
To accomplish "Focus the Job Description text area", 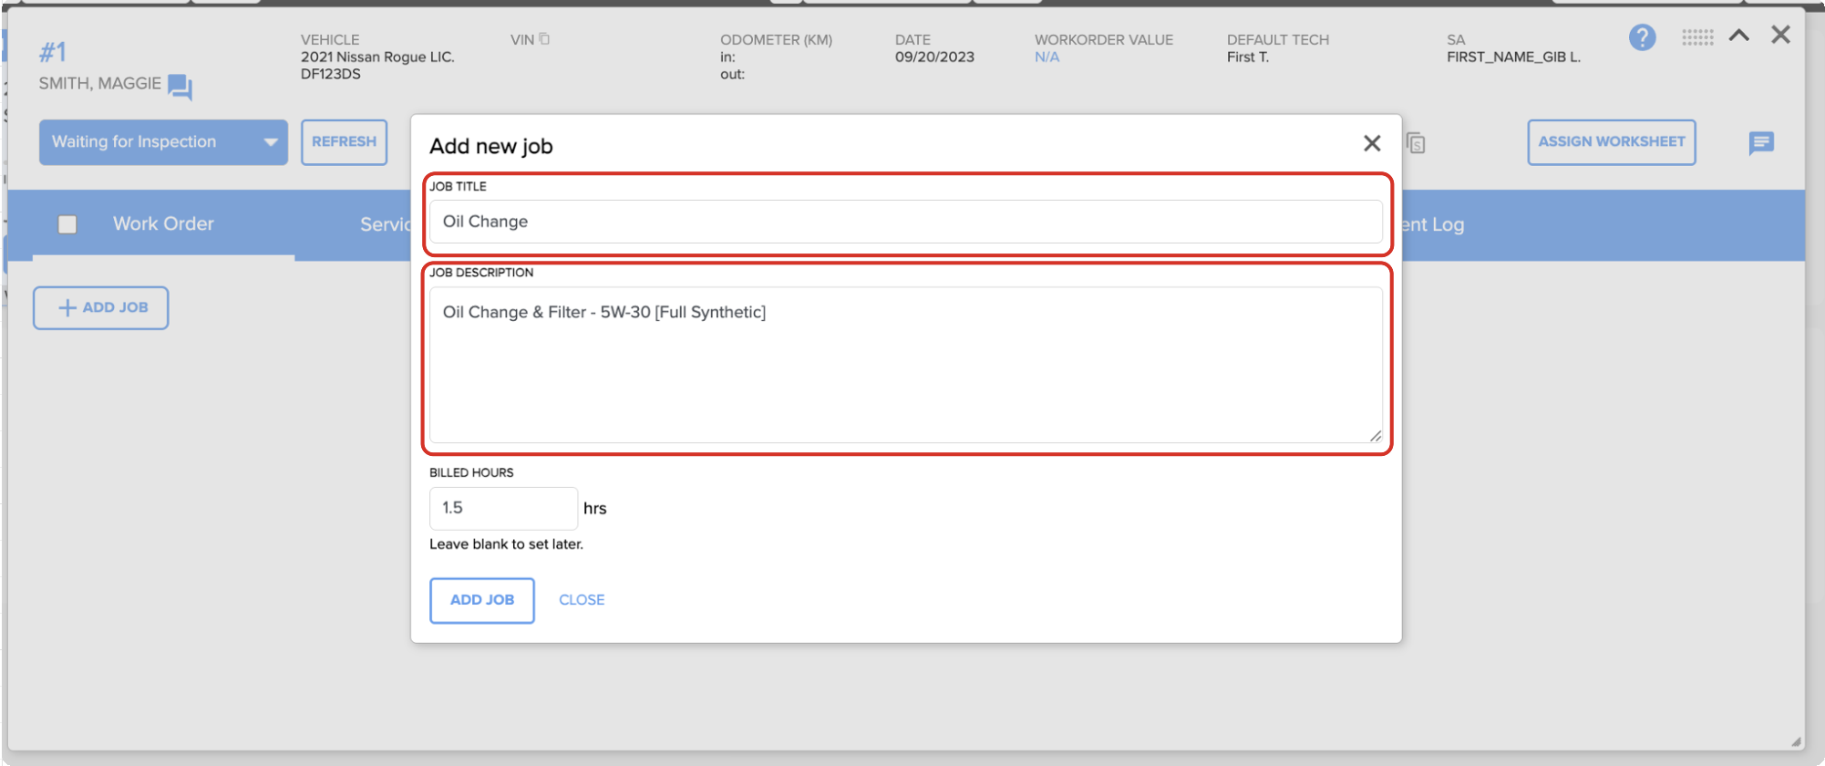I will click(x=906, y=365).
